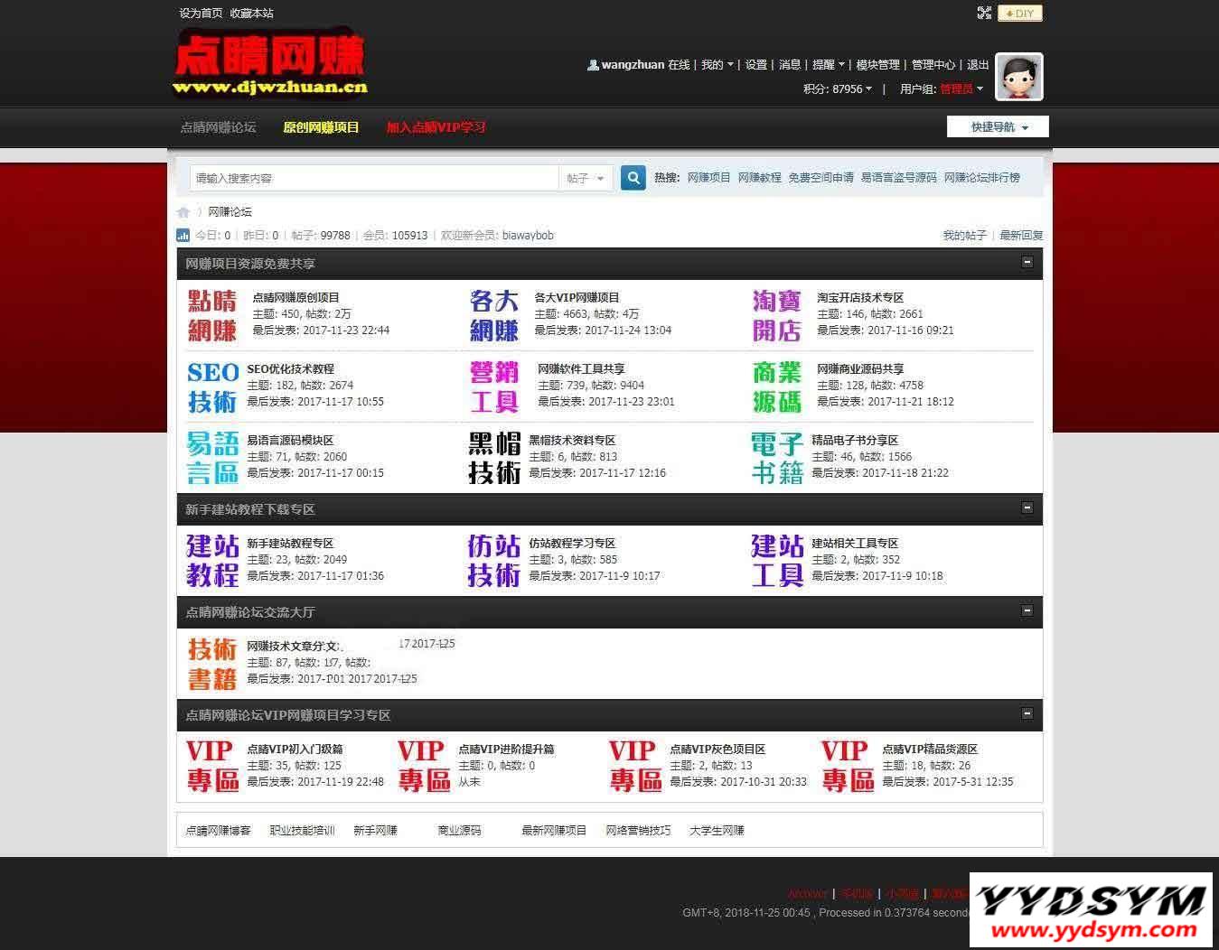Open VIP专区 icon for 点睛VIP灰色项目区

(635, 767)
